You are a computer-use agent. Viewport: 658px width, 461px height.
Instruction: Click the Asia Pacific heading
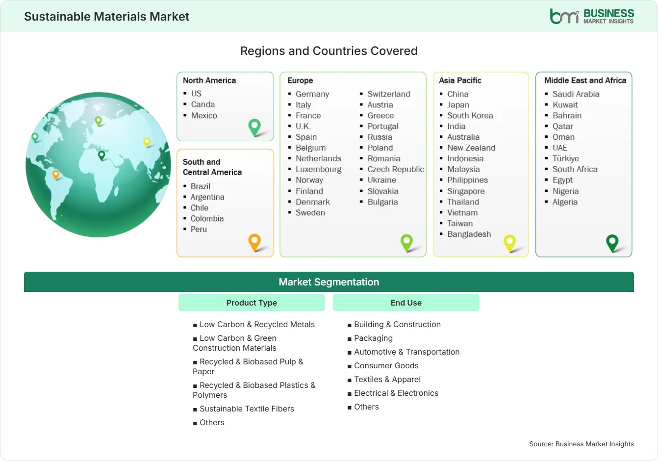point(460,80)
